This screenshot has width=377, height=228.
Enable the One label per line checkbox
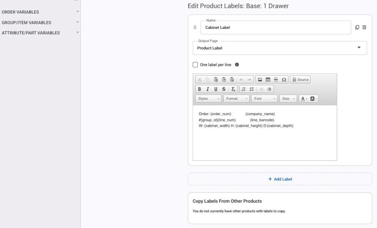point(195,64)
